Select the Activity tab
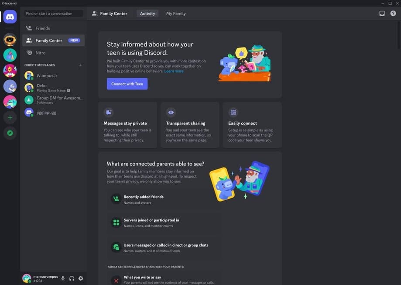 [x=147, y=14]
